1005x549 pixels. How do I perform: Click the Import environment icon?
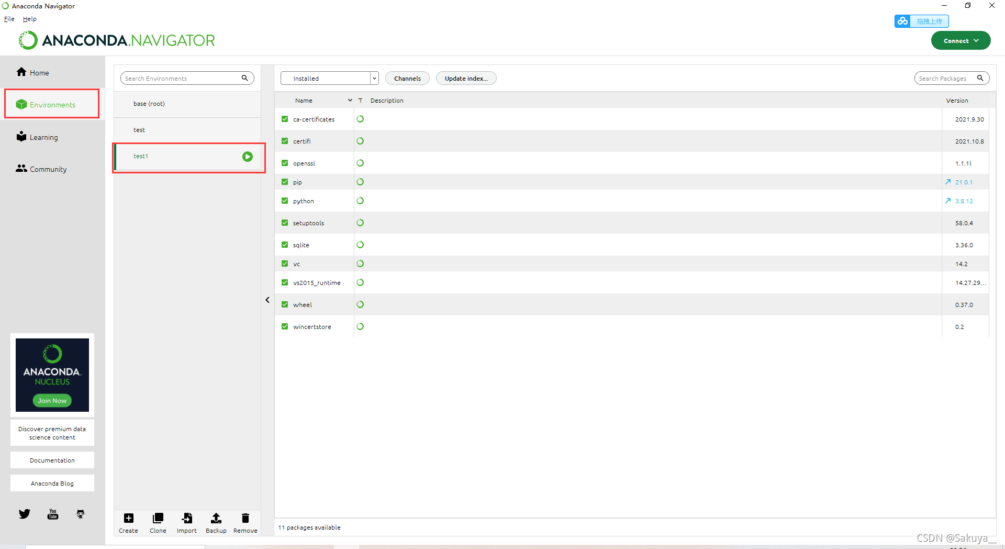[187, 518]
